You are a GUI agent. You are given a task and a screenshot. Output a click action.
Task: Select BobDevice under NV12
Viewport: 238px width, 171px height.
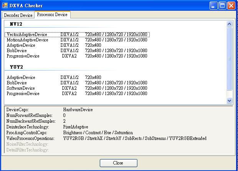(77, 51)
